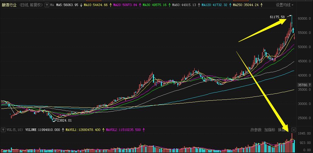Click the 61175.58 high price marker
The height and width of the screenshot is (153, 313).
tap(277, 17)
